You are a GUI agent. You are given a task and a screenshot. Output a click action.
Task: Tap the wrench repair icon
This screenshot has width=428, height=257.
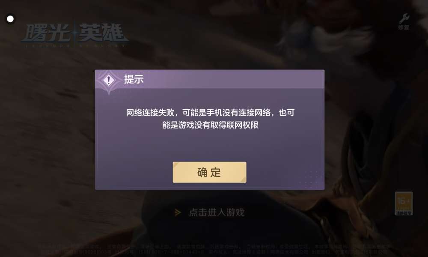point(404,18)
